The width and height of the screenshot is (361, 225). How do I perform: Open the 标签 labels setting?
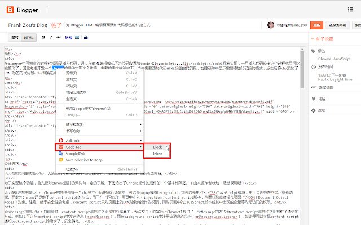pyautogui.click(x=321, y=51)
